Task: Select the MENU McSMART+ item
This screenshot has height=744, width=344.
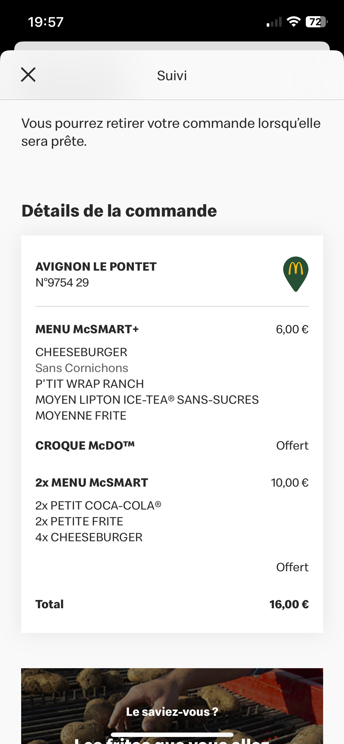Action: [x=87, y=329]
